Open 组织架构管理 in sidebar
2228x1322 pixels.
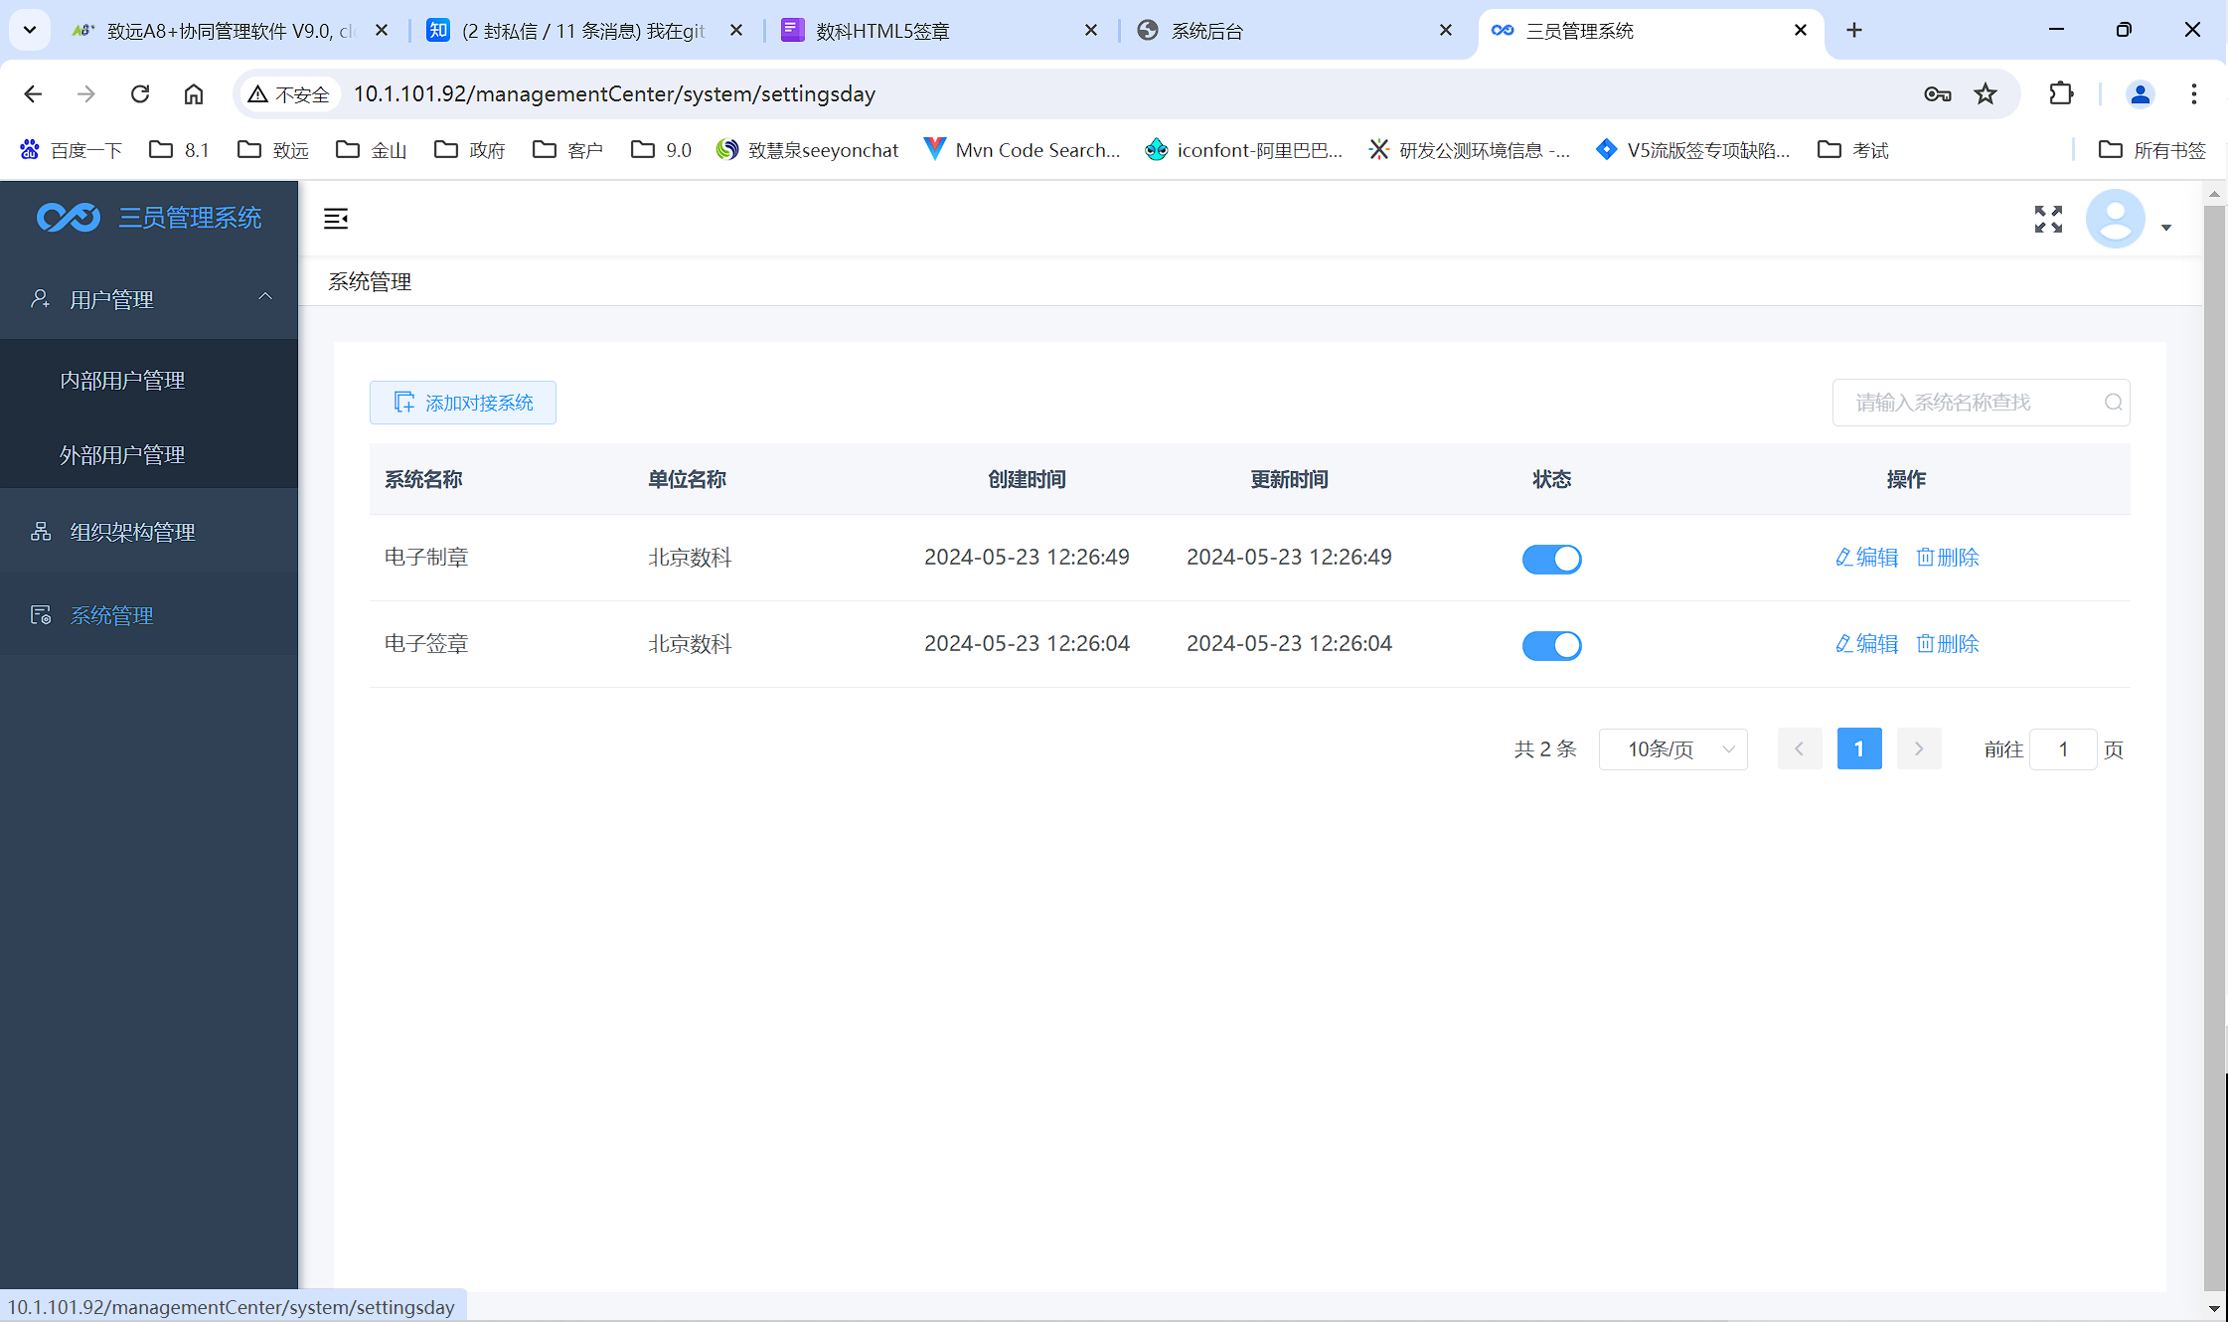[x=132, y=532]
